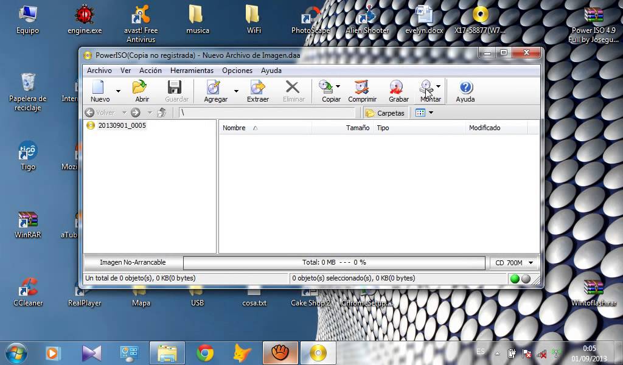
Task: Open the view mode dropdown arrow
Action: tap(431, 113)
